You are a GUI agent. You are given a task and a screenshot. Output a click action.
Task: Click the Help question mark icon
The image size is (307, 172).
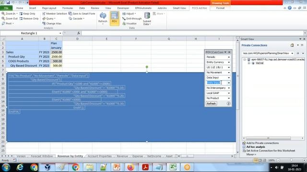pyautogui.click(x=290, y=8)
